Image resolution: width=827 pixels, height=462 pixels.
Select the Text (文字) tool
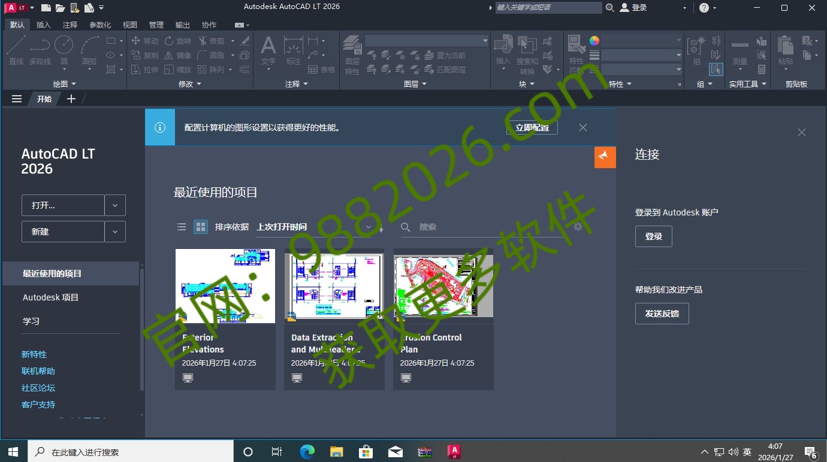(x=268, y=50)
